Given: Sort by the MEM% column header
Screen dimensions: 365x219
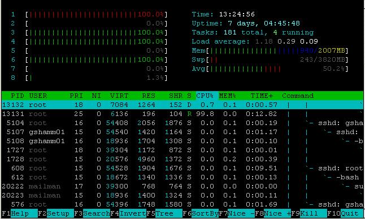Looking at the screenshot, I should (x=228, y=96).
